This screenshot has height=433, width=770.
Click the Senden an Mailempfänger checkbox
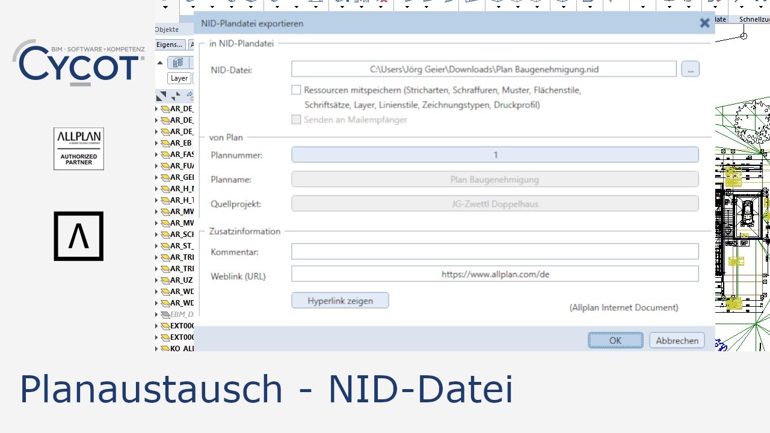pyautogui.click(x=296, y=120)
